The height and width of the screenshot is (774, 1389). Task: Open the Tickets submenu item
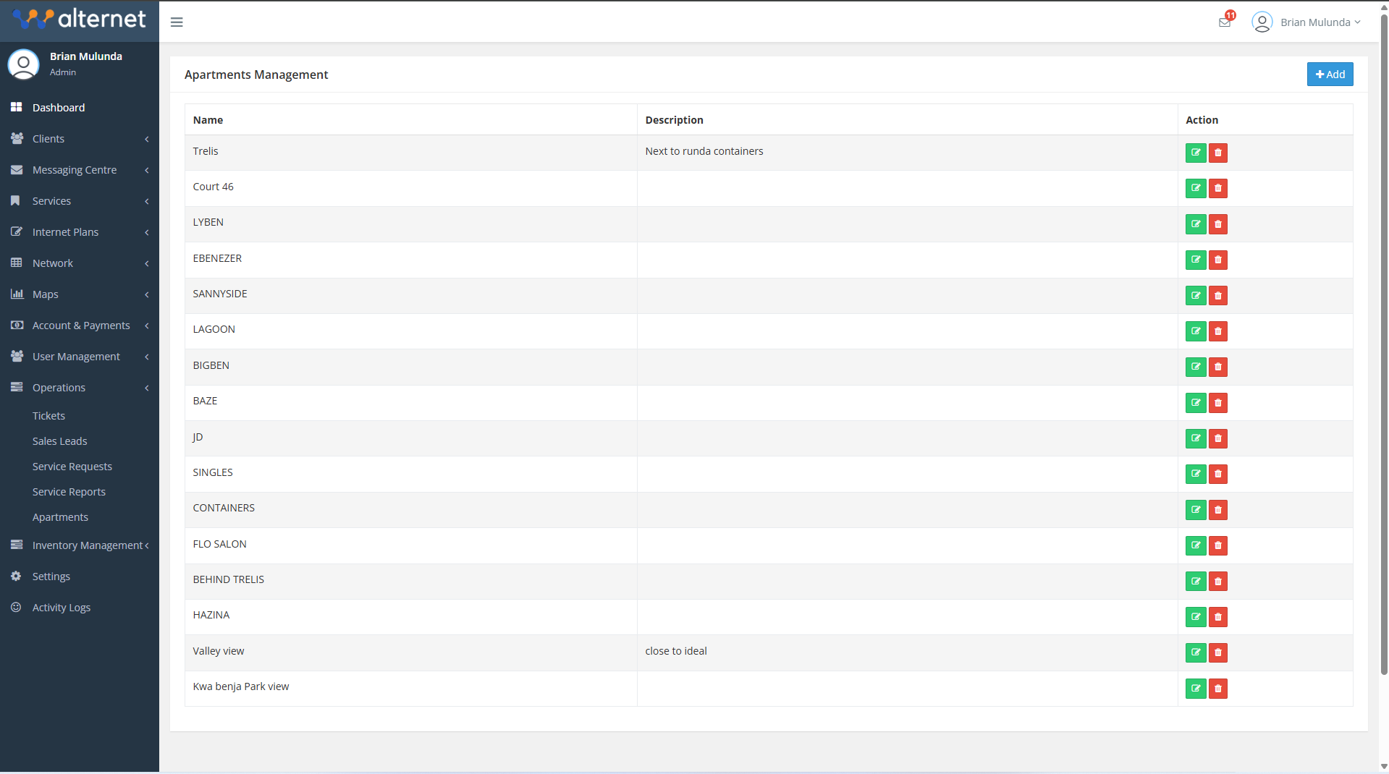(x=48, y=416)
